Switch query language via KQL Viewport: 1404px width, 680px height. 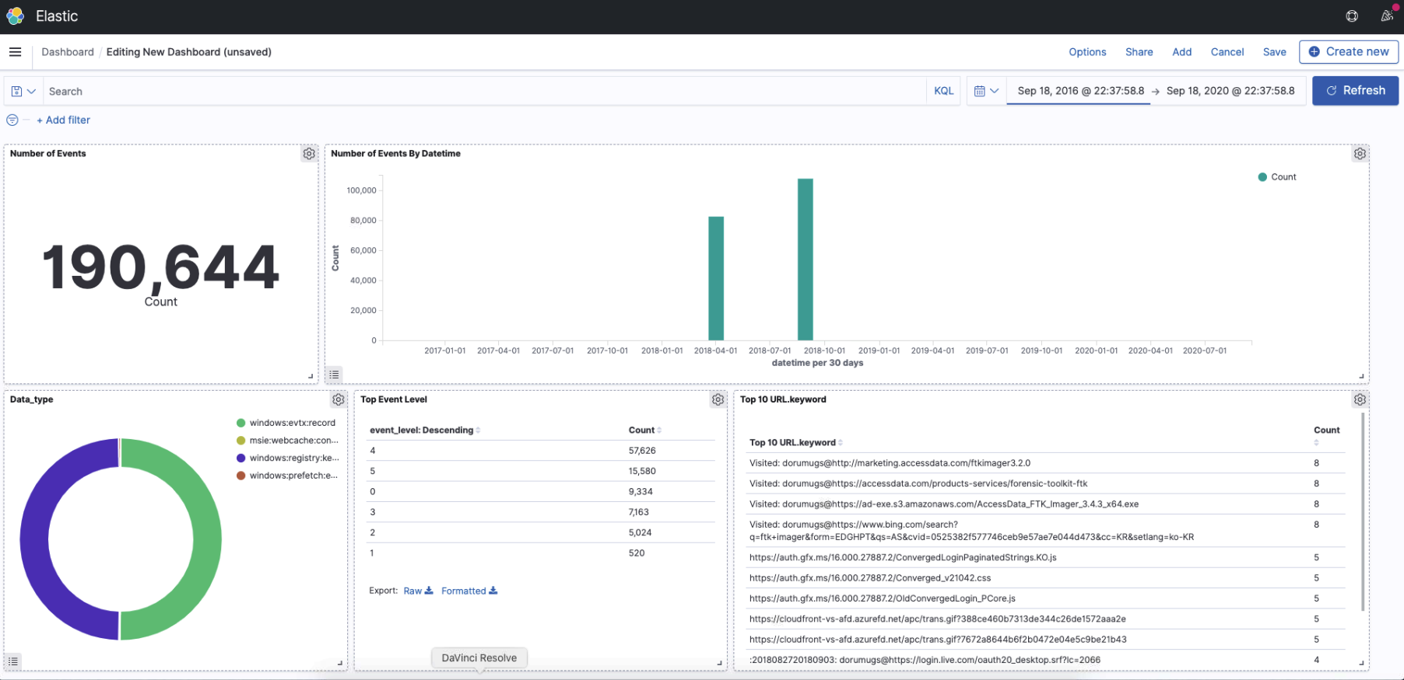point(943,91)
